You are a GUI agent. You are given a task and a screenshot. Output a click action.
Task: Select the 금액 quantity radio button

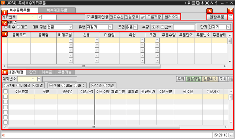(x=162, y=27)
